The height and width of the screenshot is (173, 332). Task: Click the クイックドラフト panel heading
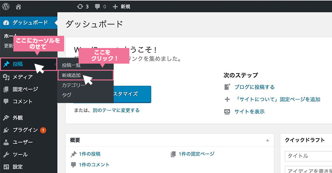pos(305,140)
